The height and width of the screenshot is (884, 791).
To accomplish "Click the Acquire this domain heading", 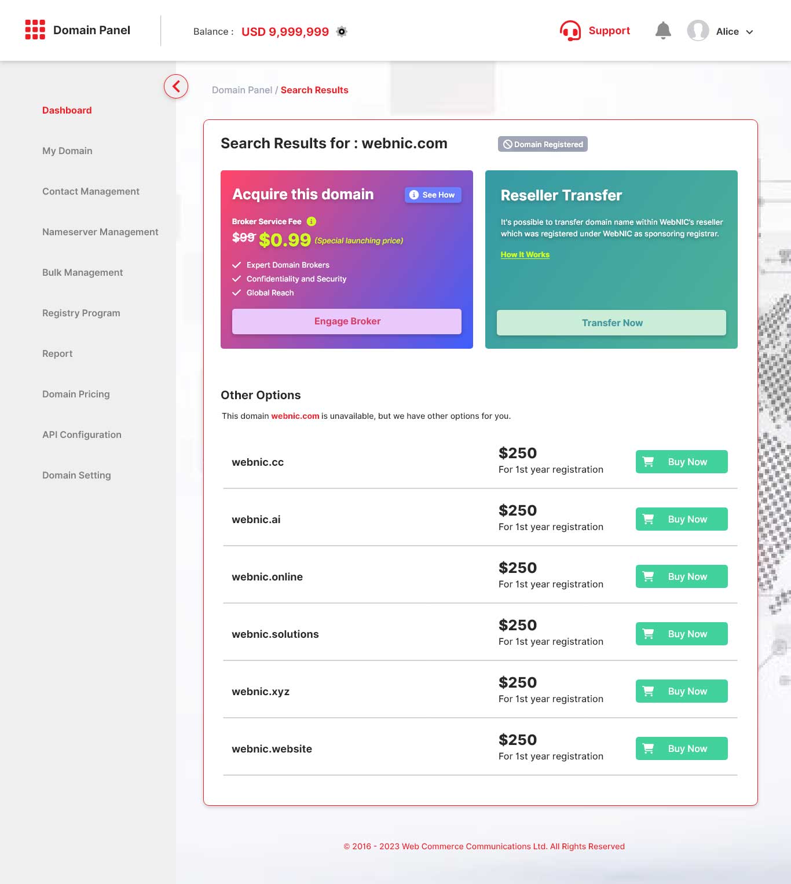I will [x=303, y=194].
